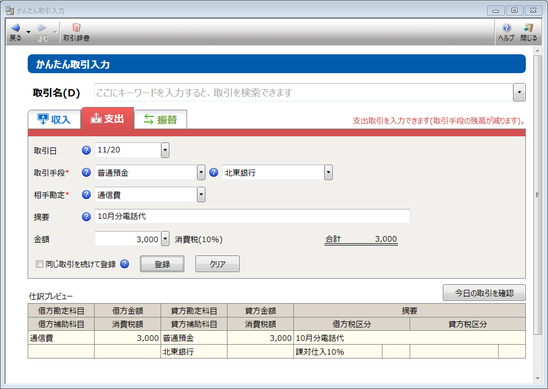Open the 北東銀行 dropdown arrow
This screenshot has width=548, height=389.
tap(328, 172)
